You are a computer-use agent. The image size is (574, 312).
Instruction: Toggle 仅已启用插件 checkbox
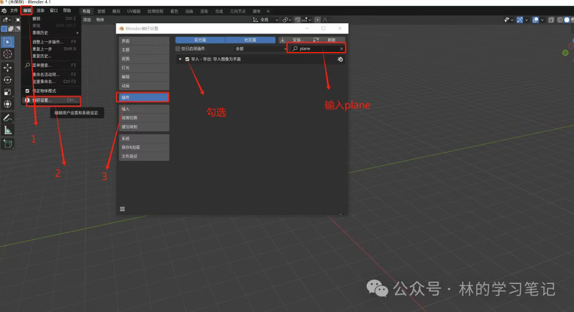tap(178, 49)
